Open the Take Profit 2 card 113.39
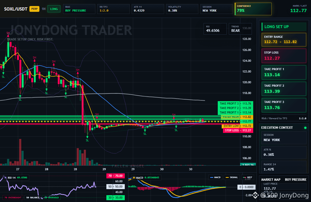Image resolution: width=311 pixels, height=202 pixels. pos(284,89)
